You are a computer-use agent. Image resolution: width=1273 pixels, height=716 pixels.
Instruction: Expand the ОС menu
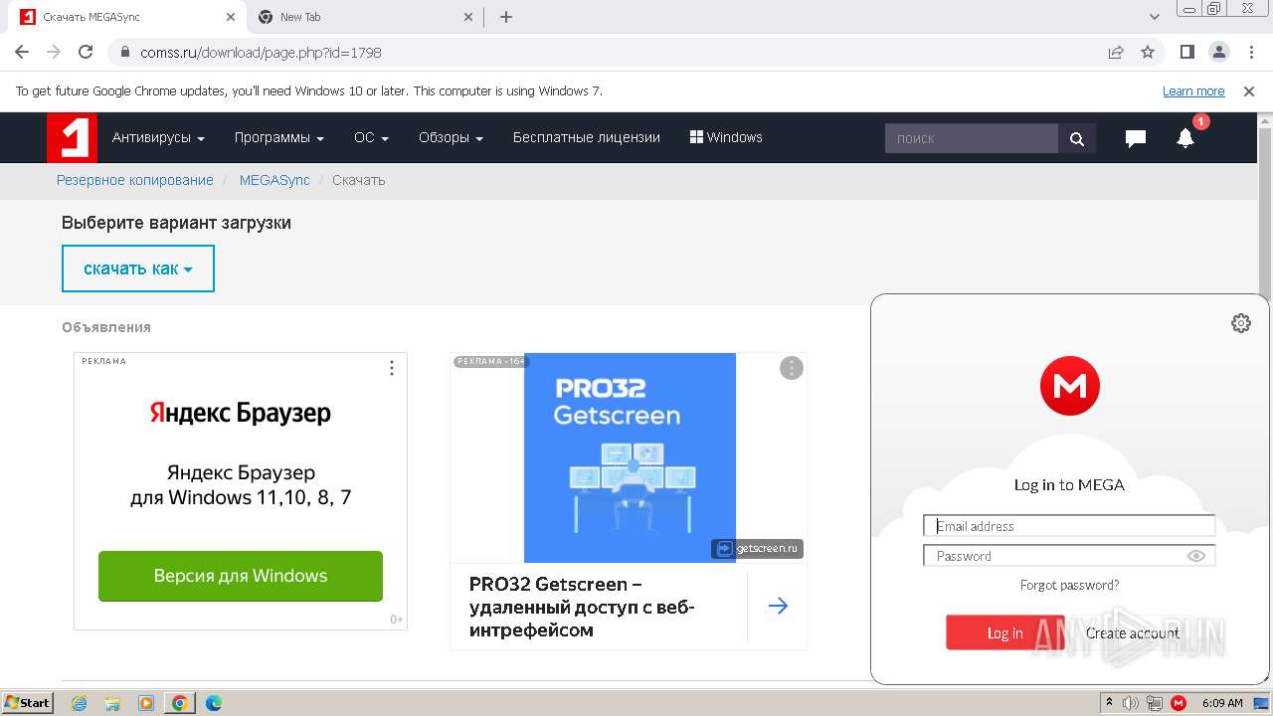[371, 138]
